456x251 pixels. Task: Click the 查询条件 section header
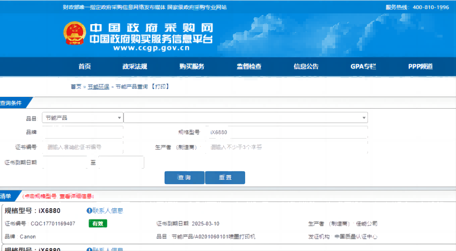point(11,103)
